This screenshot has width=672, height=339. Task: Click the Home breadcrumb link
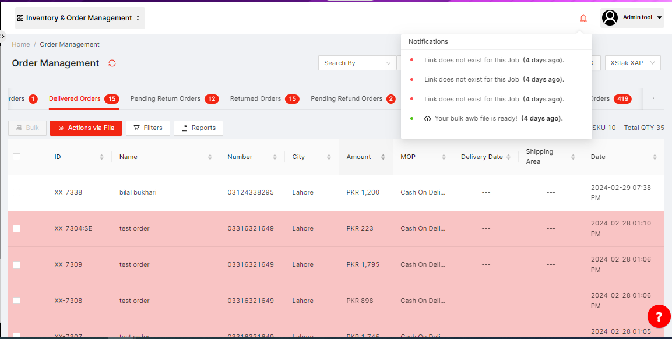pyautogui.click(x=21, y=44)
